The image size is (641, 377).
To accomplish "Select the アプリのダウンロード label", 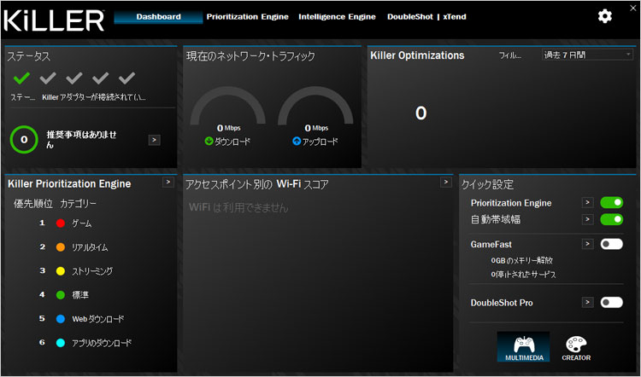I will (x=102, y=343).
